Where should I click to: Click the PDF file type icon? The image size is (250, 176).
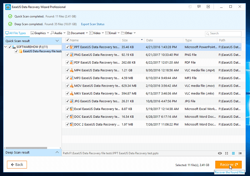[72, 62]
